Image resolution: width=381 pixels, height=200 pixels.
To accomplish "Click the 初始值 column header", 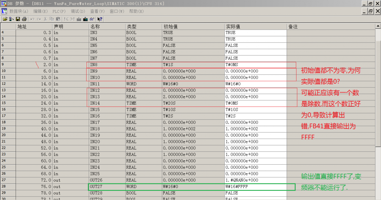I will point(193,26).
